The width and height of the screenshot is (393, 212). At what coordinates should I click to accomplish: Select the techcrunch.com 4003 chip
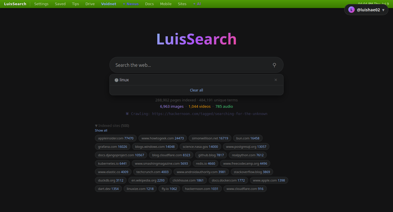point(152,172)
